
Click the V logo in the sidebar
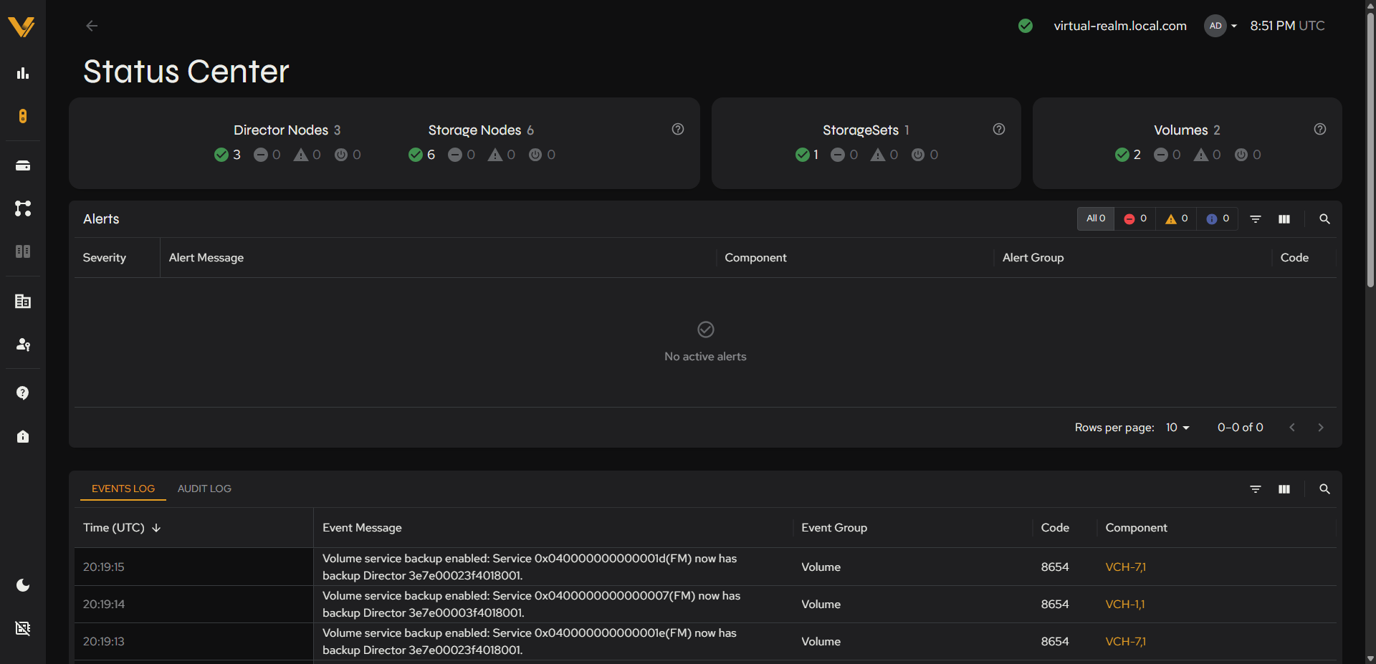(x=21, y=27)
